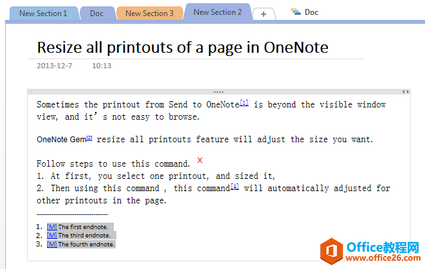The width and height of the screenshot is (425, 269).
Task: Click [M] link of the third endnote
Action: coord(52,235)
